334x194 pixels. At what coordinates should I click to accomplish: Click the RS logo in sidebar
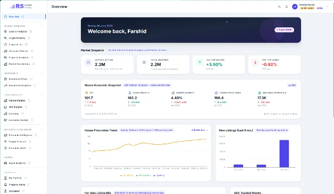point(21,6)
